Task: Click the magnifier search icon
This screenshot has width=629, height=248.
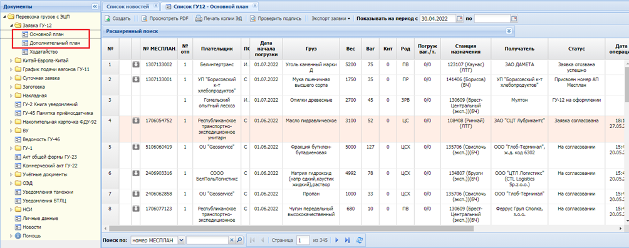Action: pyautogui.click(x=239, y=240)
